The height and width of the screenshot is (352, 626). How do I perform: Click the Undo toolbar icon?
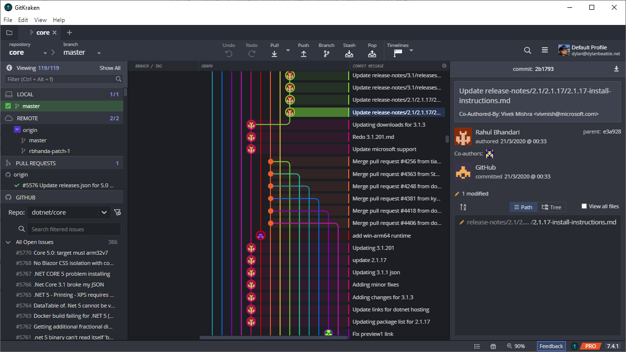point(229,54)
